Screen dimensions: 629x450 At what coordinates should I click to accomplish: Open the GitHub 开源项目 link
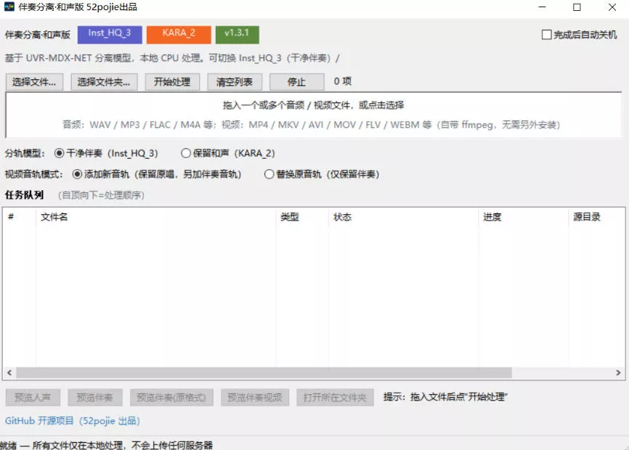coord(72,421)
